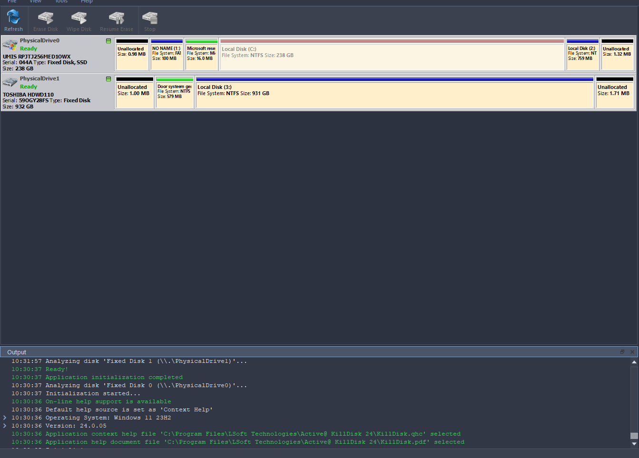Expand the Version 24.0.05 log entry

click(5, 426)
